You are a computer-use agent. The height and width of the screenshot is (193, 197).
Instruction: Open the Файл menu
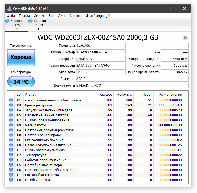[x=11, y=16]
